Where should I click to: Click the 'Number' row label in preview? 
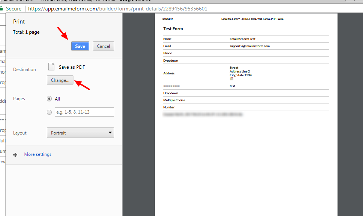tap(169, 107)
